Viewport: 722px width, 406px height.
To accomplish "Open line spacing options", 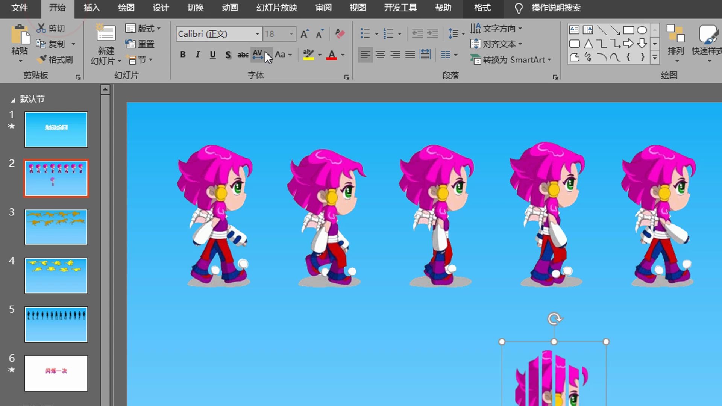I will point(456,33).
